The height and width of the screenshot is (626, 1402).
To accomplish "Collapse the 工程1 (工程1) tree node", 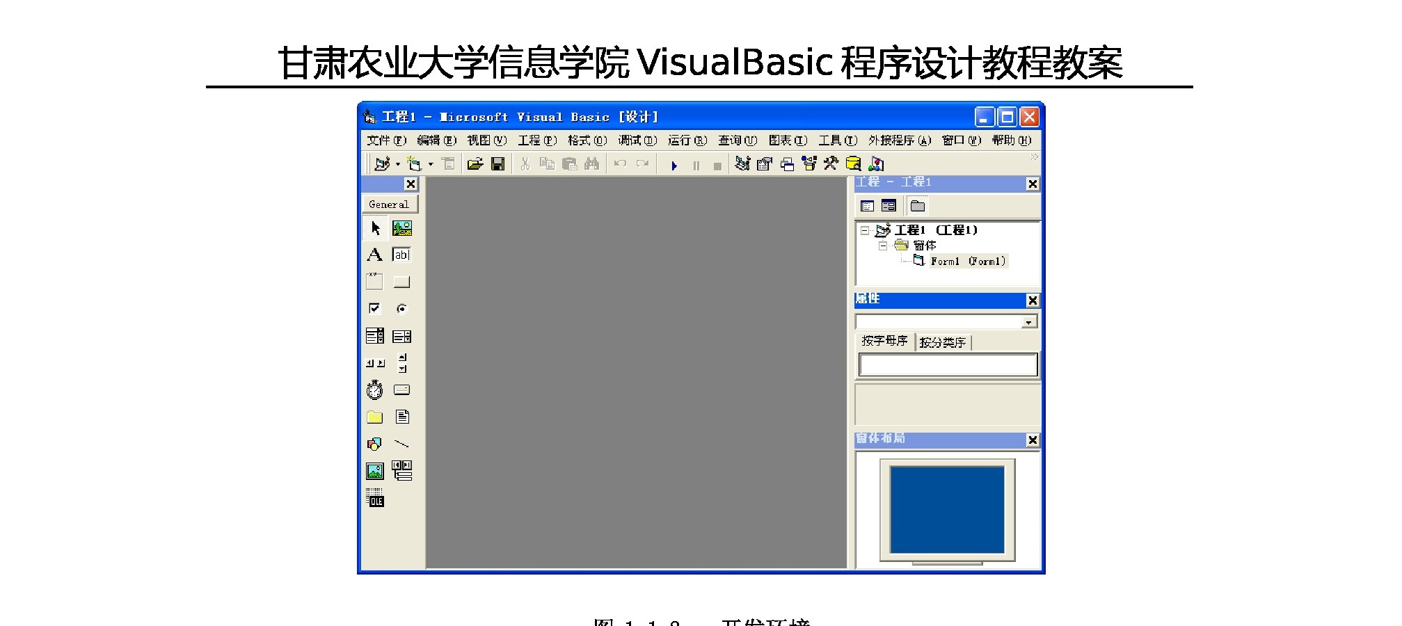I will (x=865, y=230).
